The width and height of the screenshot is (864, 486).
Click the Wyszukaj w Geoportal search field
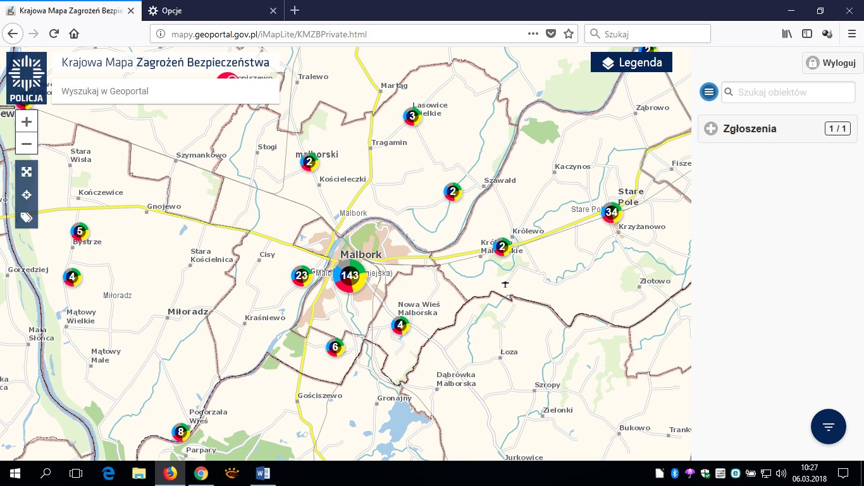pos(166,91)
